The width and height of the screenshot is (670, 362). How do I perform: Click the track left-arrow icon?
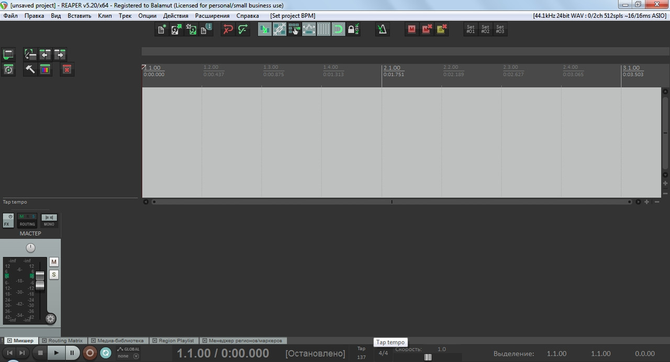coord(45,54)
